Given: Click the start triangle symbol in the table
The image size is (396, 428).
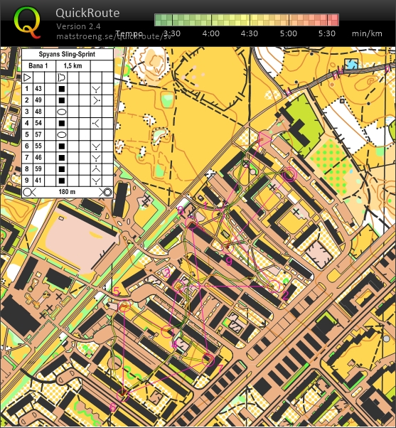Looking at the screenshot, I should [x=27, y=77].
